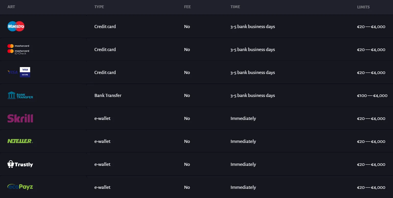The width and height of the screenshot is (393, 198).
Task: Click the fee 'No' in the Visa row
Action: 187,72
